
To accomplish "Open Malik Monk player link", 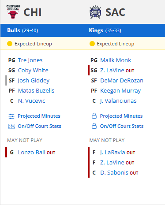I will click(116, 60).
